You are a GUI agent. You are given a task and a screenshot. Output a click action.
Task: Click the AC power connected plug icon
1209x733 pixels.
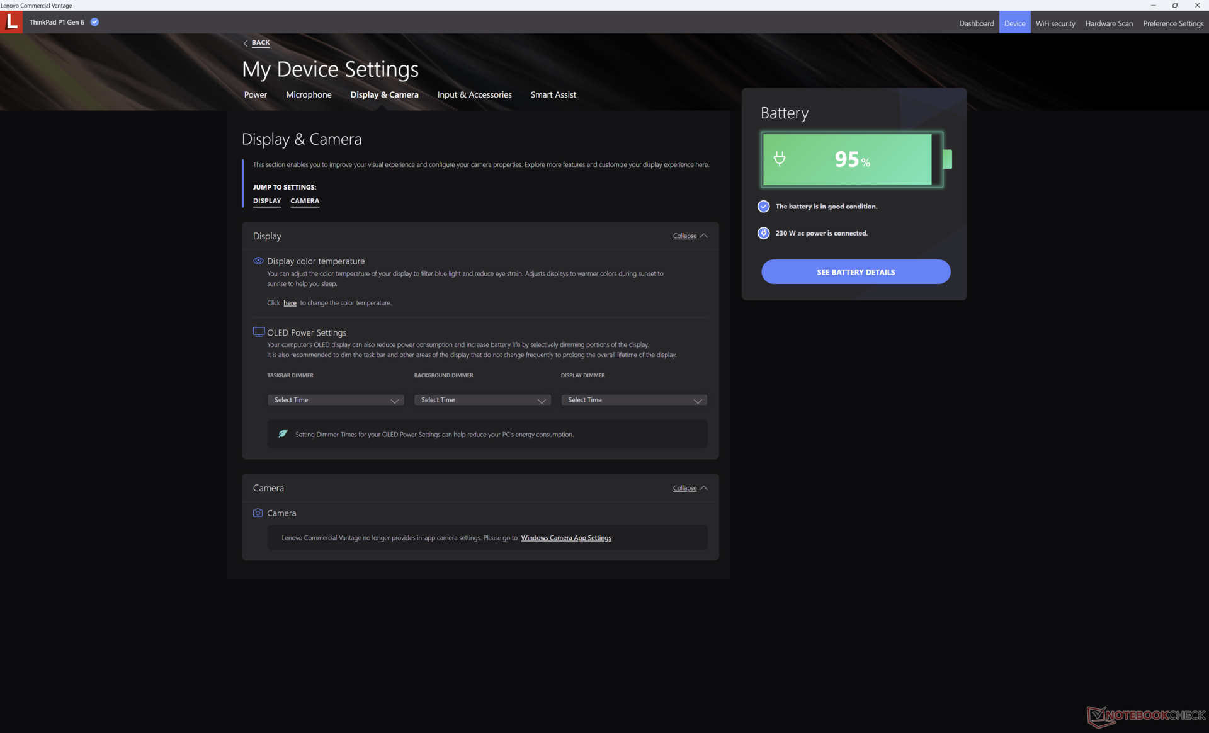[763, 233]
